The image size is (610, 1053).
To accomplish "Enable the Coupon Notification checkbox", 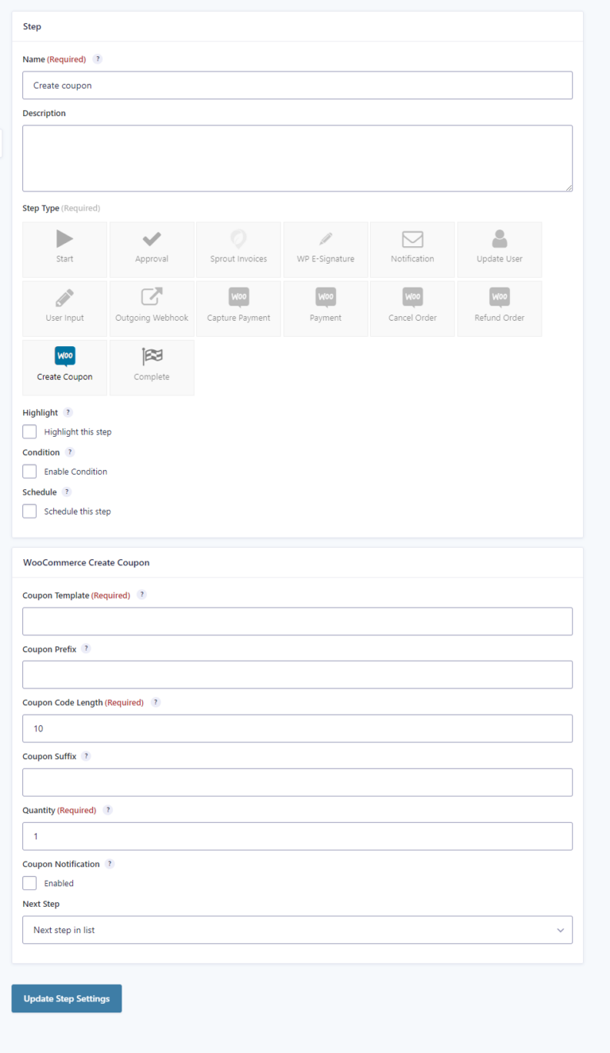I will click(x=29, y=883).
